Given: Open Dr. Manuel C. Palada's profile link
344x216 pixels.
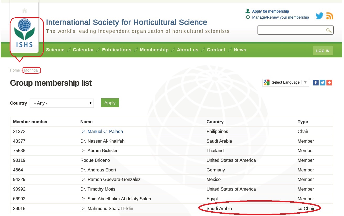Looking at the screenshot, I should coord(102,131).
